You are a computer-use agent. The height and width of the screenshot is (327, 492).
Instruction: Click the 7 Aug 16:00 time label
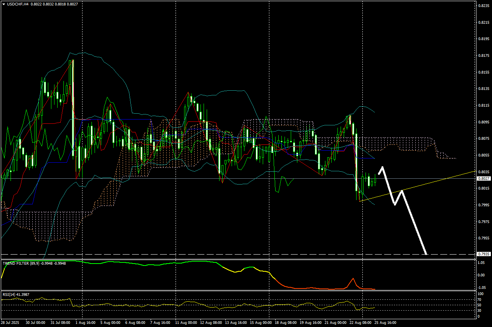click(160, 323)
